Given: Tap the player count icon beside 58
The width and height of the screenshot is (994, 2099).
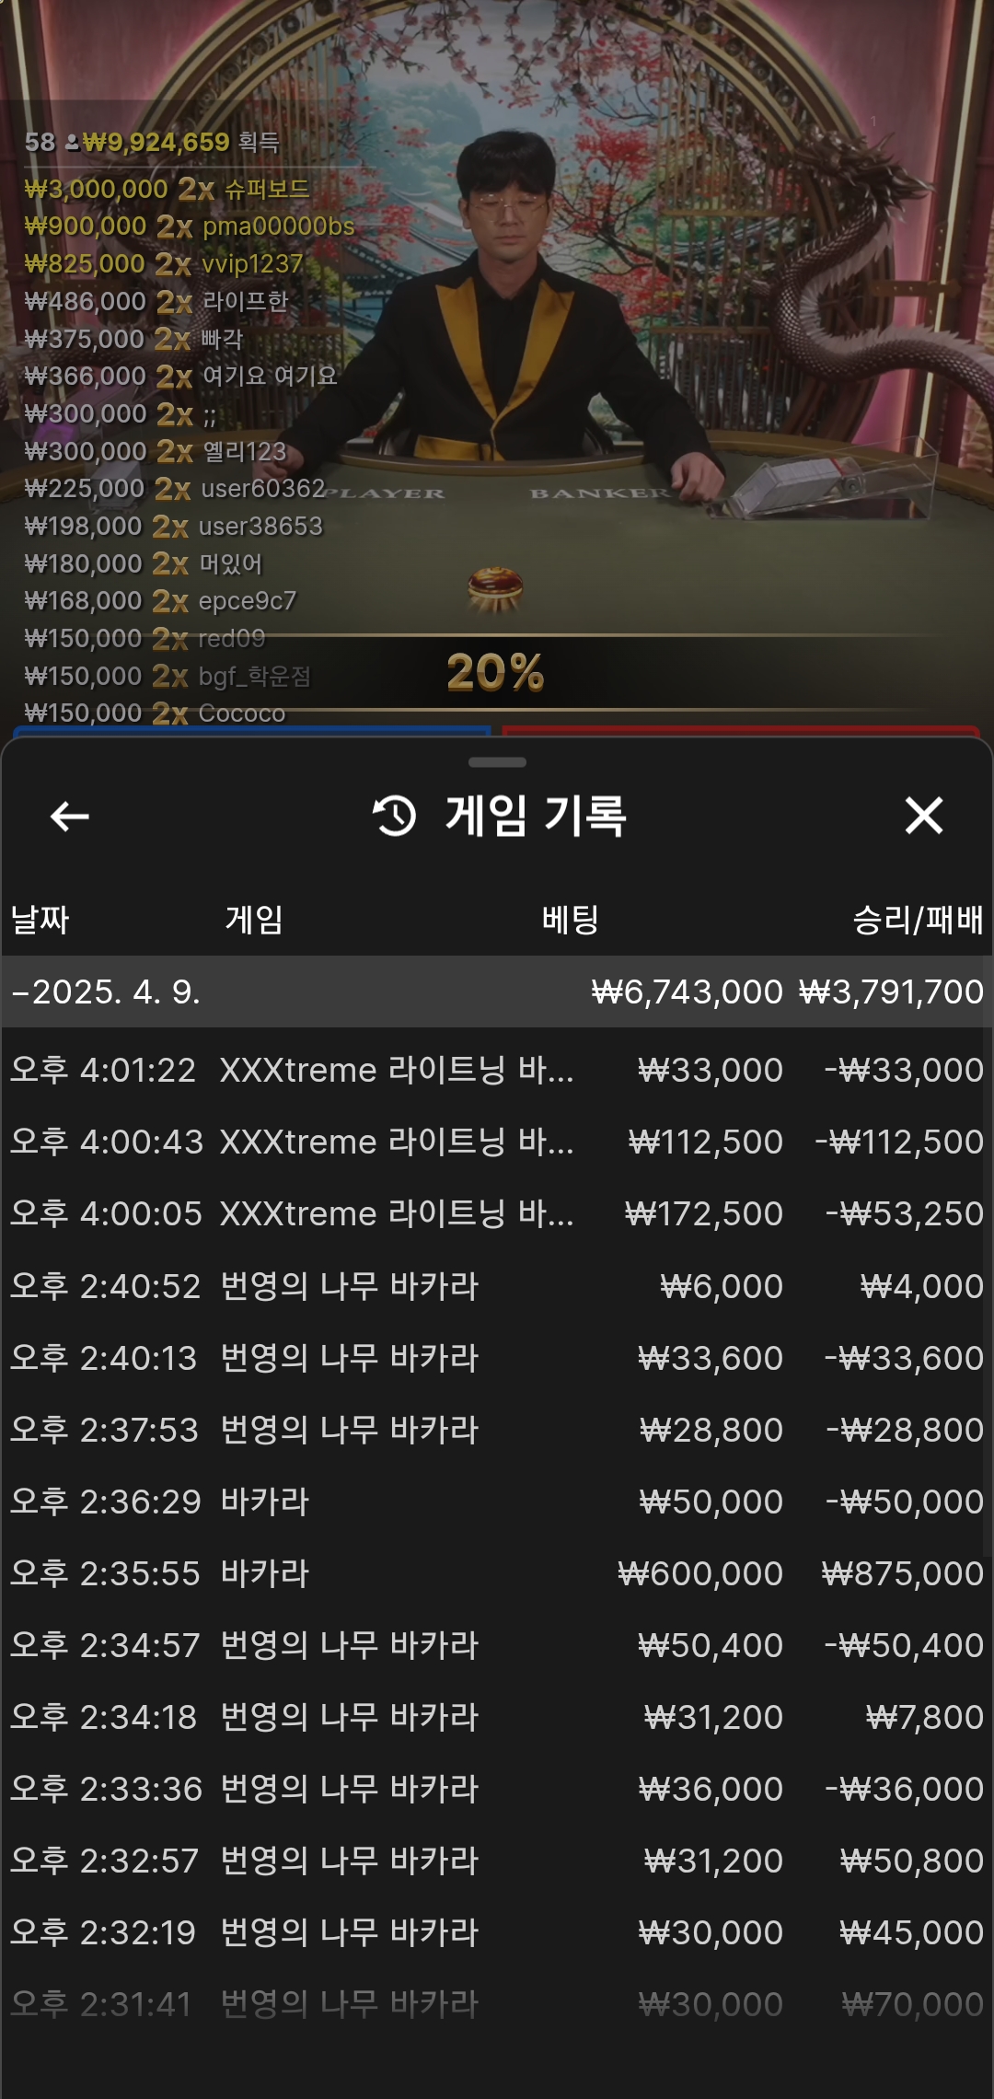Looking at the screenshot, I should tap(71, 143).
